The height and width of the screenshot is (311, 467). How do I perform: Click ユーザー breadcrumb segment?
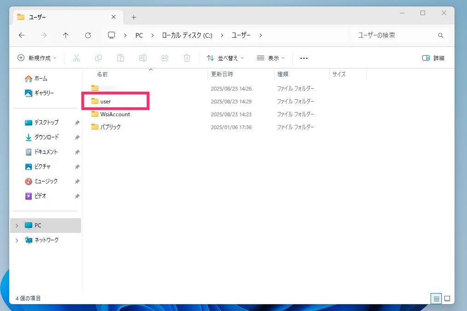[x=241, y=35]
